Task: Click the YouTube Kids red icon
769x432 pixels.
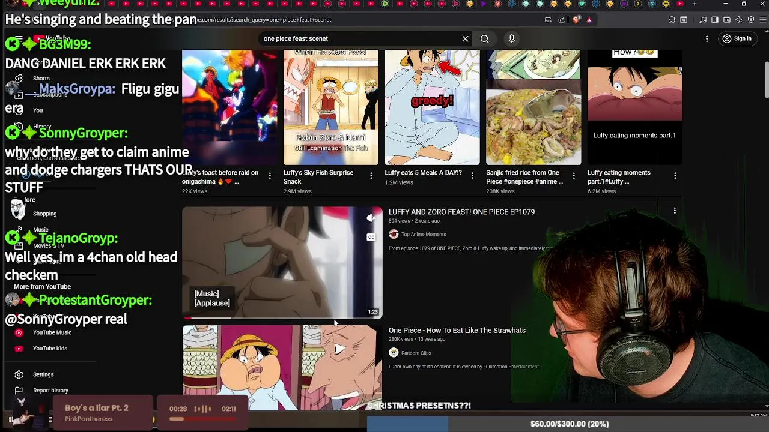Action: click(19, 349)
